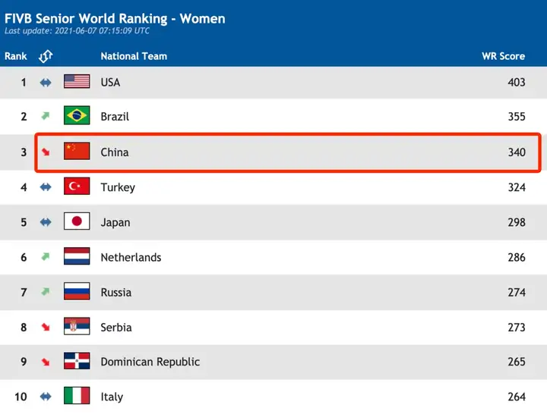Open the Netherlands team name link

click(131, 257)
